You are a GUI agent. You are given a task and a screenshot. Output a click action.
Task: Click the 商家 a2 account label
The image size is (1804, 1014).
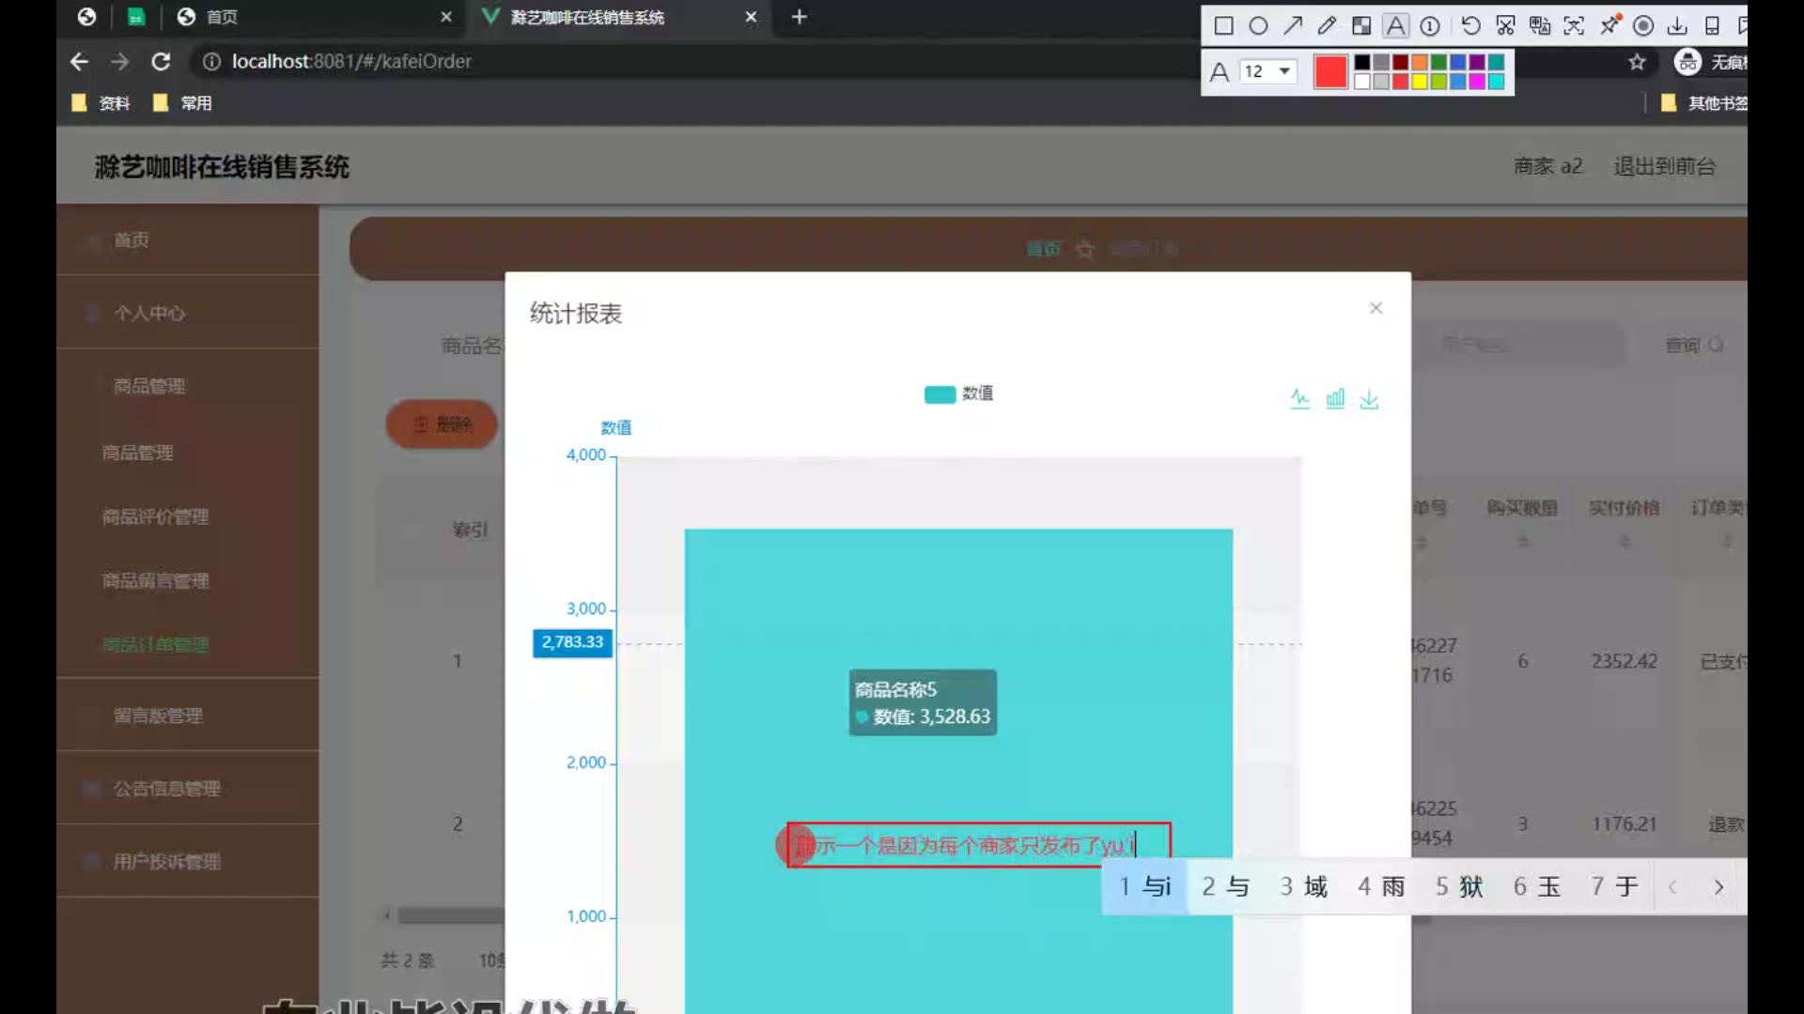point(1548,166)
